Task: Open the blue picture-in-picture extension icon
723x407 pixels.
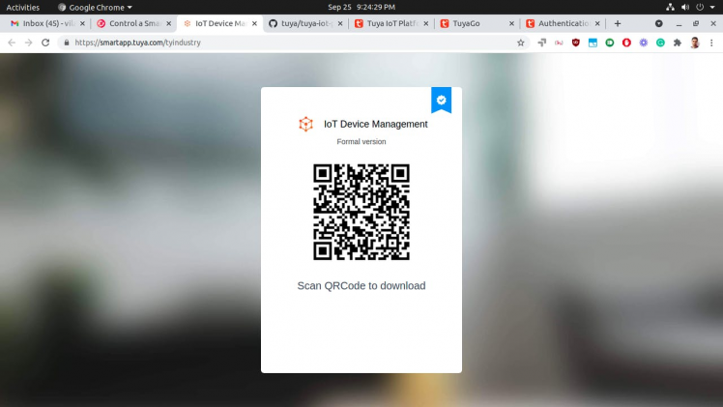Action: tap(593, 43)
